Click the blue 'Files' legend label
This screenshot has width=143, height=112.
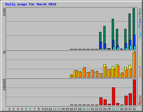pos(140,22)
